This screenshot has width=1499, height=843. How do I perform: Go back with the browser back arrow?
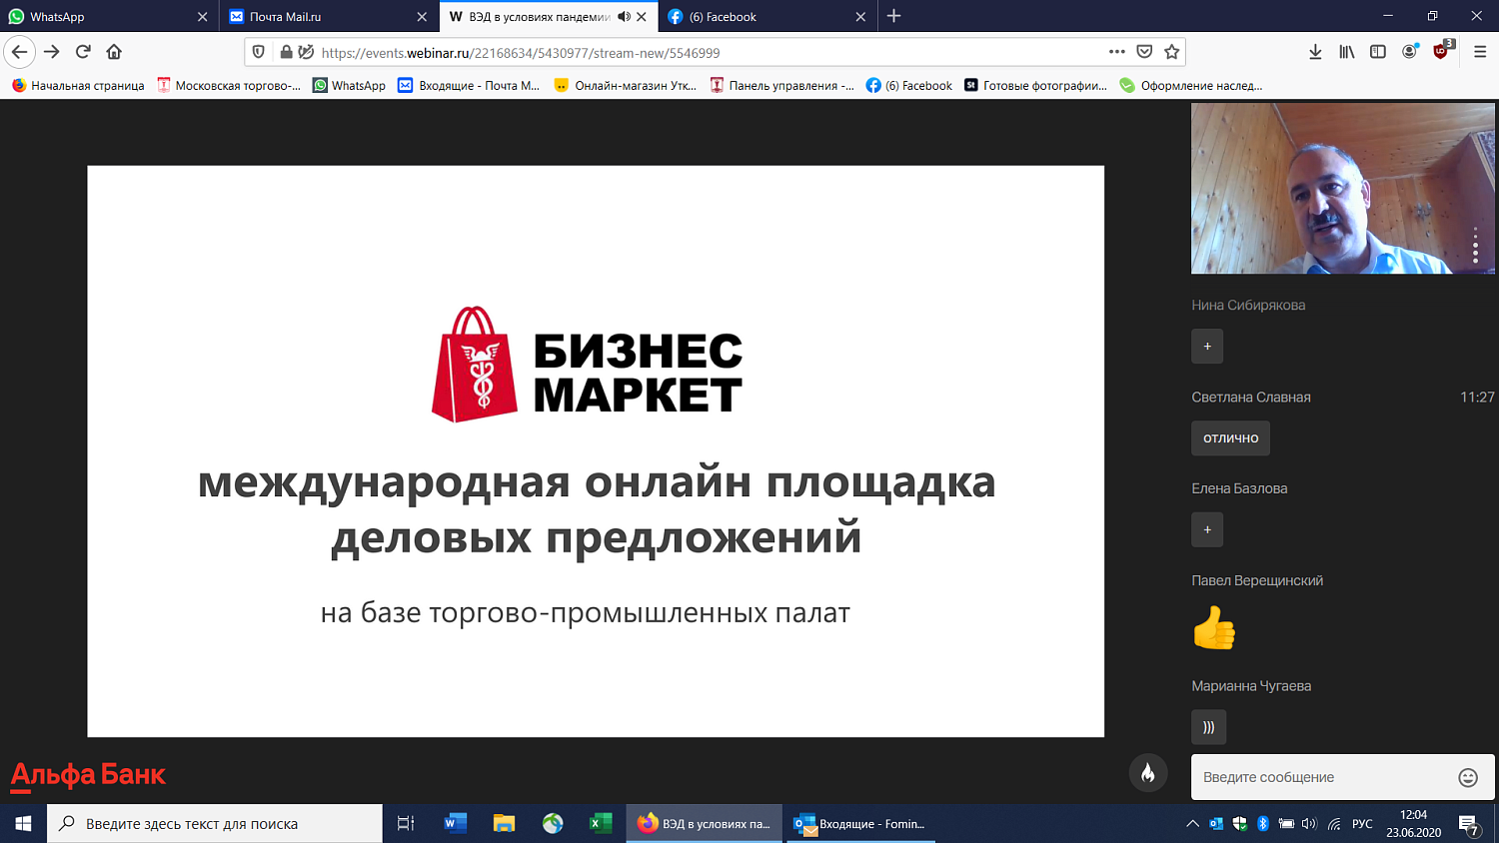point(20,52)
